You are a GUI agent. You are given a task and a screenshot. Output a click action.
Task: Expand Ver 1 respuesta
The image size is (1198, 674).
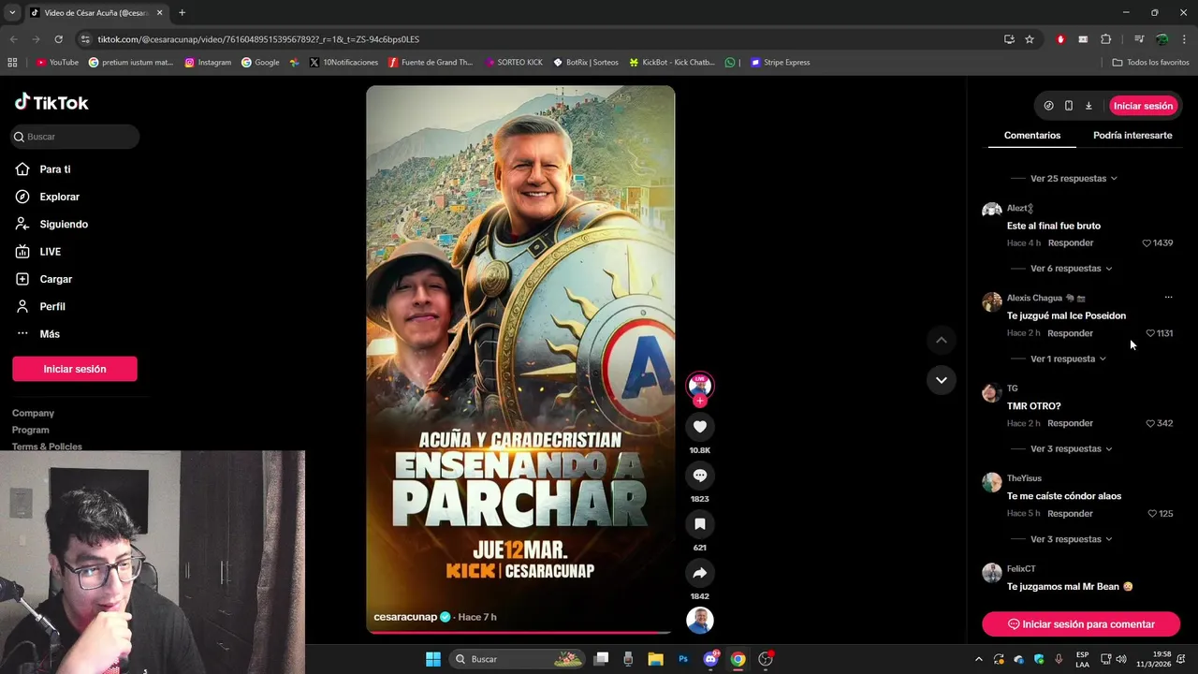click(1068, 359)
